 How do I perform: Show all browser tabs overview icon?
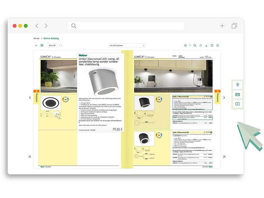pyautogui.click(x=234, y=26)
